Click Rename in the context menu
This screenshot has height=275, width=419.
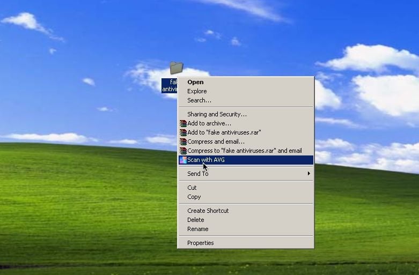click(x=197, y=229)
